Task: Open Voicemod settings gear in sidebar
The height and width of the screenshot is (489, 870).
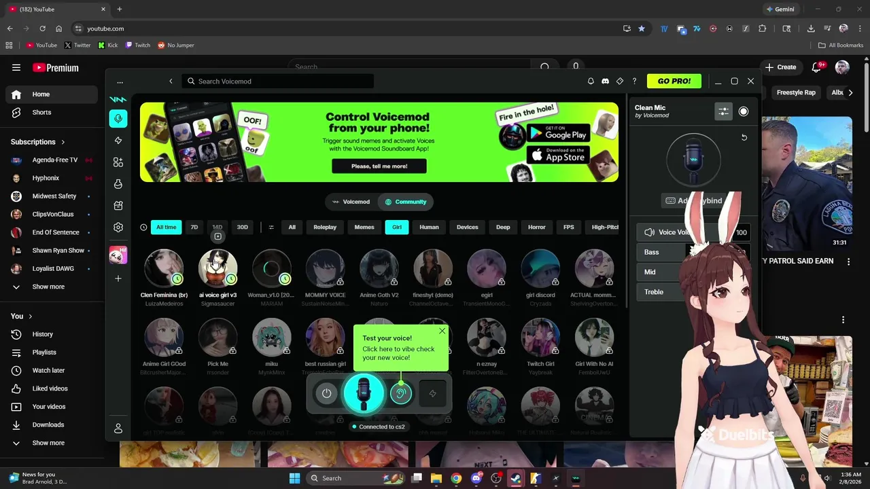Action: 118,228
